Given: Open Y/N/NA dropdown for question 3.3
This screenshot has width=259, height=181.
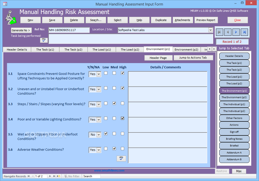Looking at the screenshot, I should [99, 104].
